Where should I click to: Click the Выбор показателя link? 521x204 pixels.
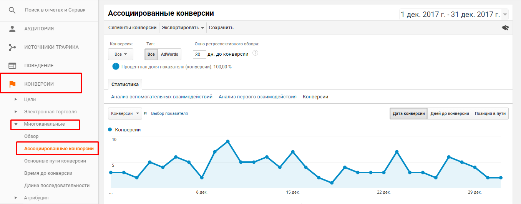pos(169,113)
